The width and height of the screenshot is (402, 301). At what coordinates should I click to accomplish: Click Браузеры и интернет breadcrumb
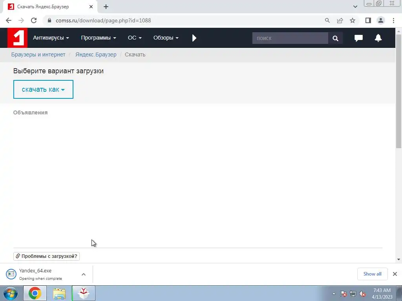pyautogui.click(x=38, y=54)
